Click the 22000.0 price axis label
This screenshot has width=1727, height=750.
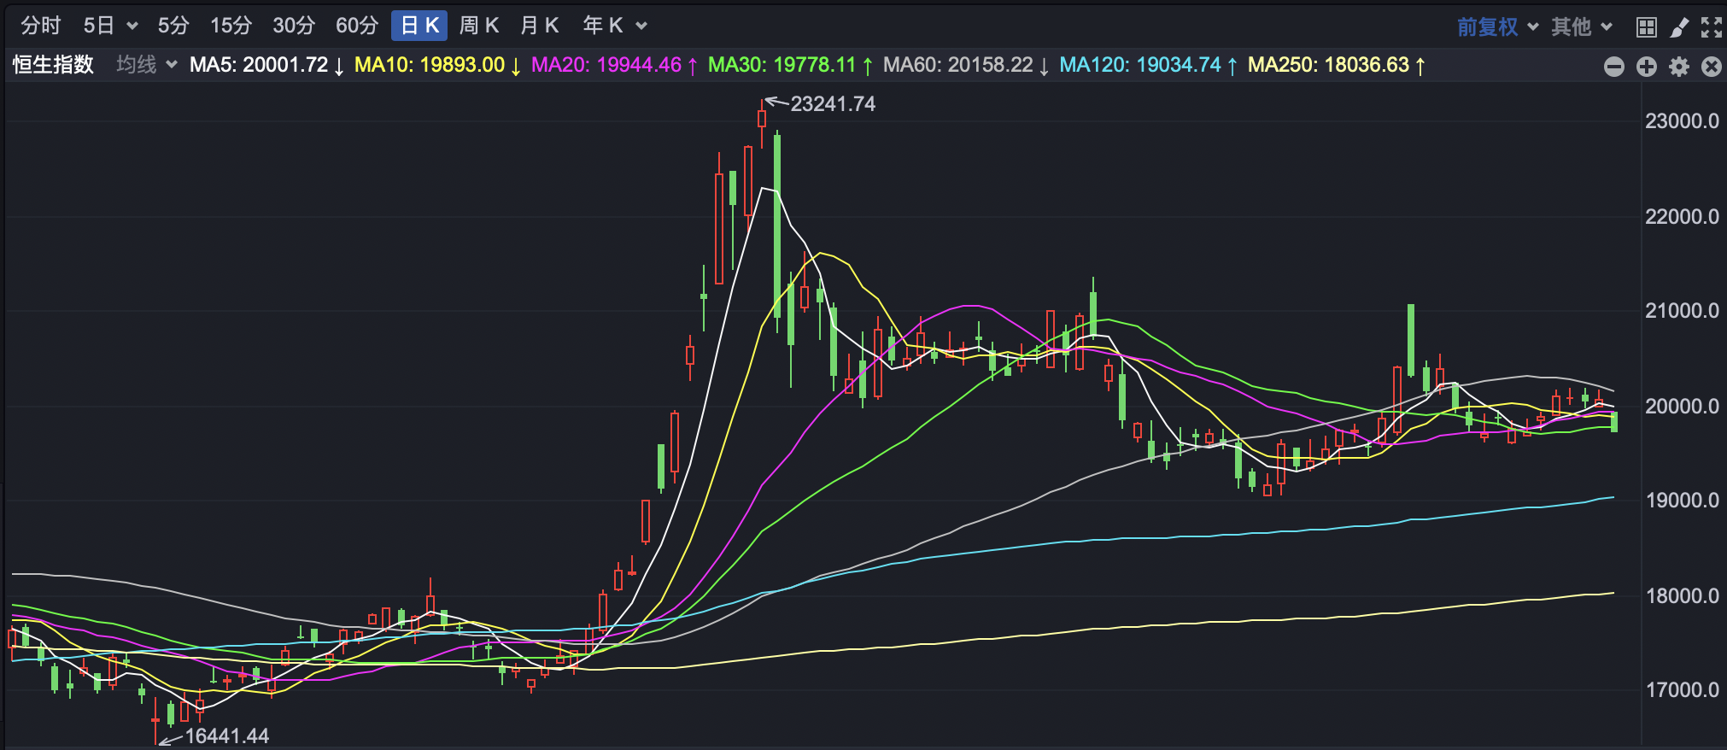[x=1682, y=217]
